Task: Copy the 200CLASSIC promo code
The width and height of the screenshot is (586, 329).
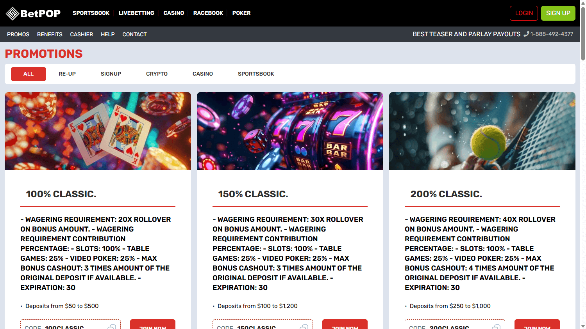Action: tap(496, 327)
